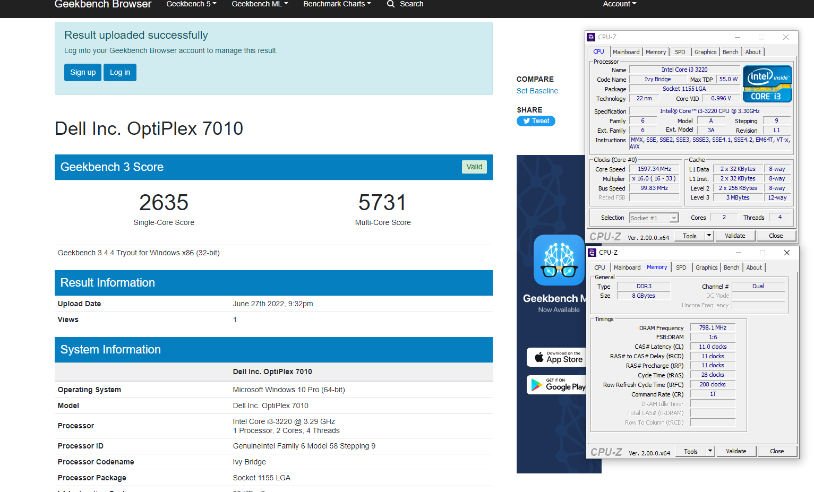Minimize the bottom CPU-Z window
The width and height of the screenshot is (814, 492).
coord(739,253)
